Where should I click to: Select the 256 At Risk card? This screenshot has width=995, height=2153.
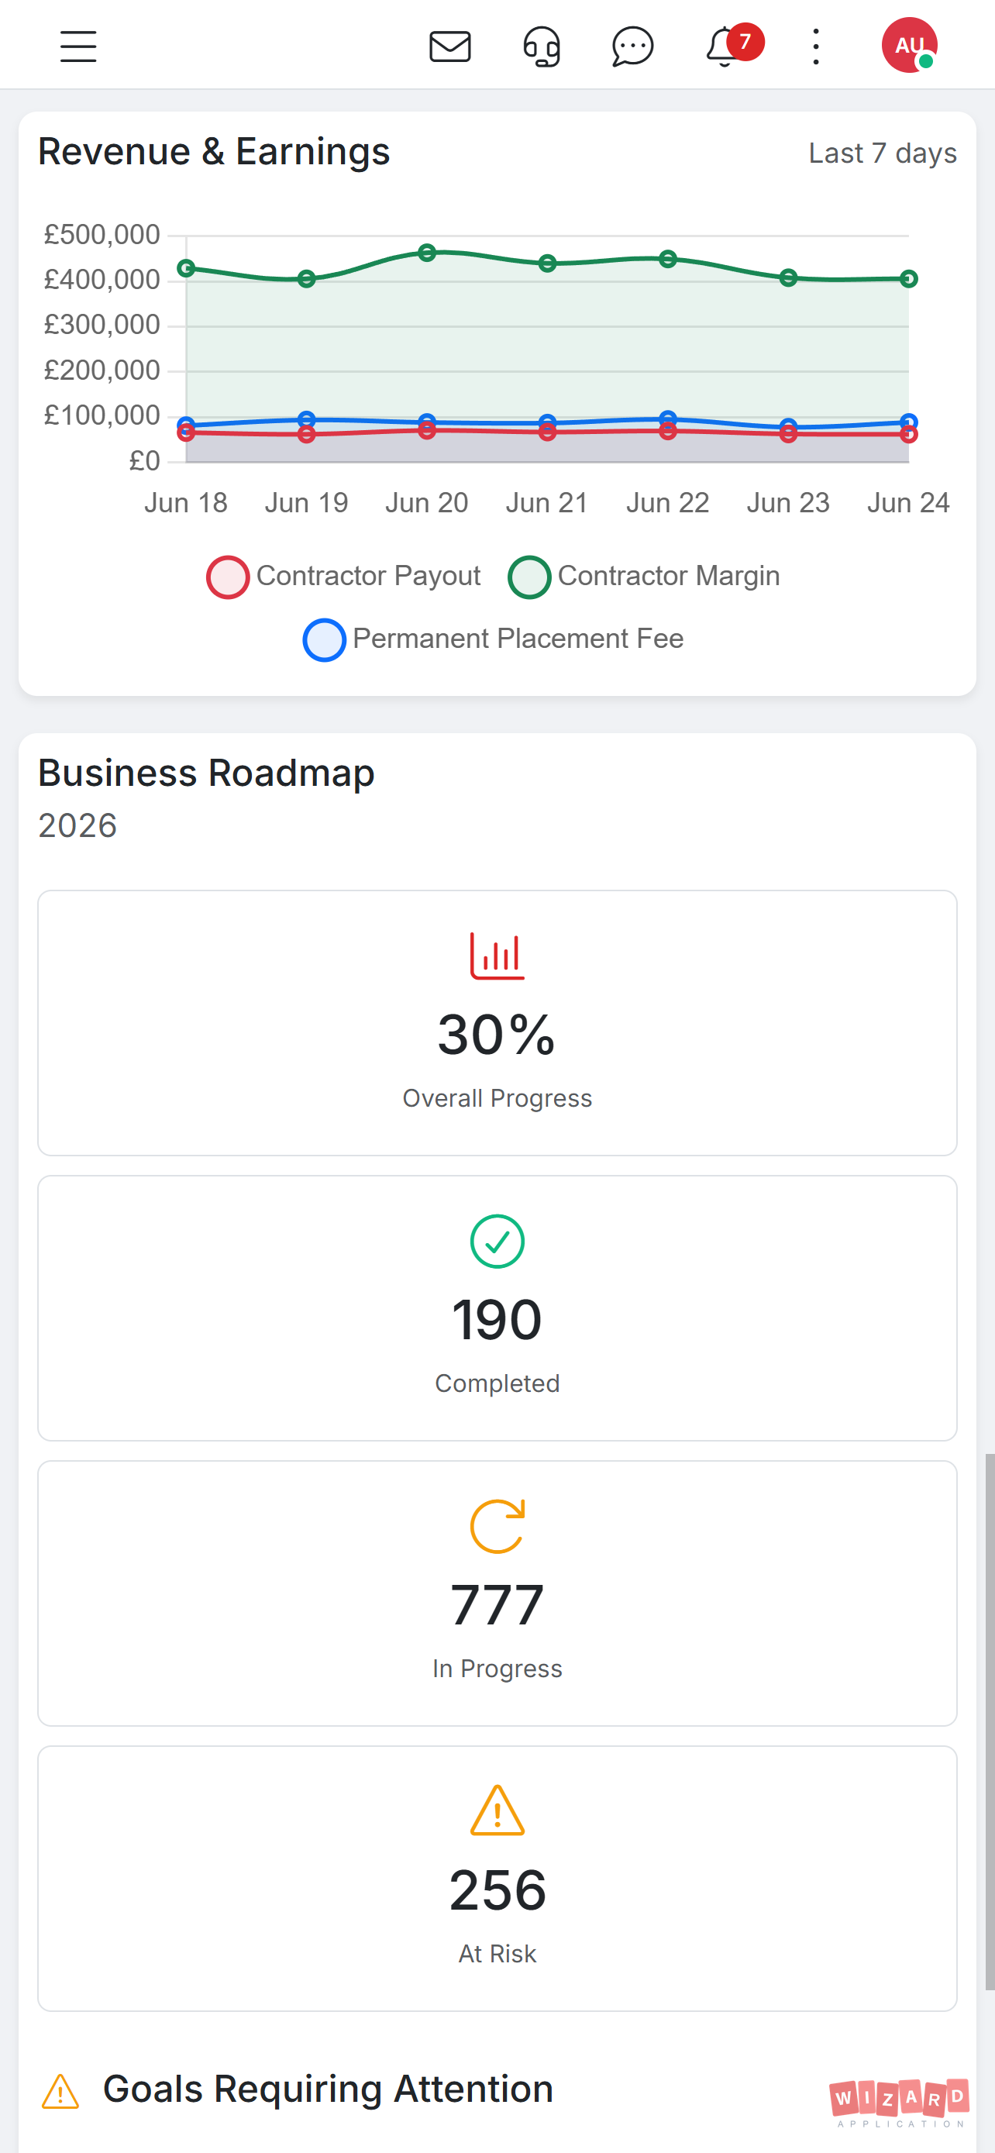497,1878
